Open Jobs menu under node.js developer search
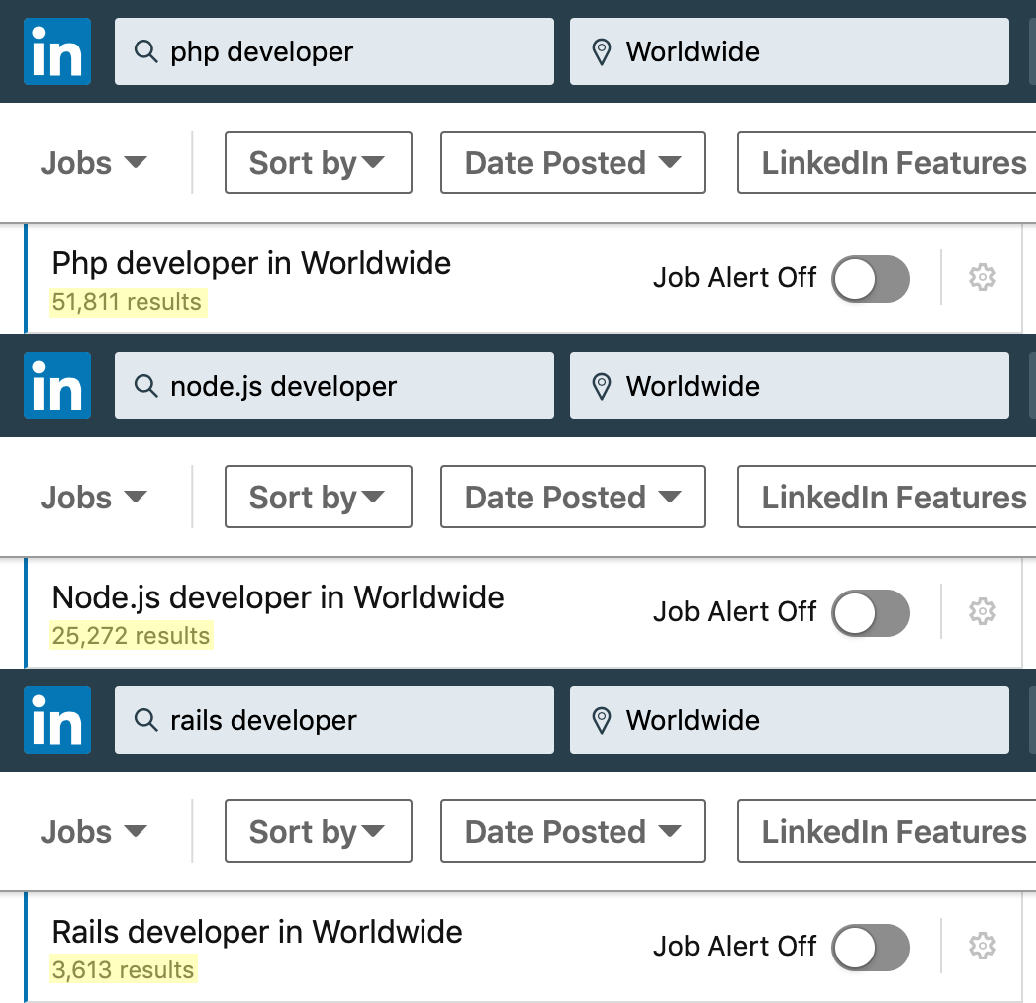Image resolution: width=1036 pixels, height=1003 pixels. [93, 498]
